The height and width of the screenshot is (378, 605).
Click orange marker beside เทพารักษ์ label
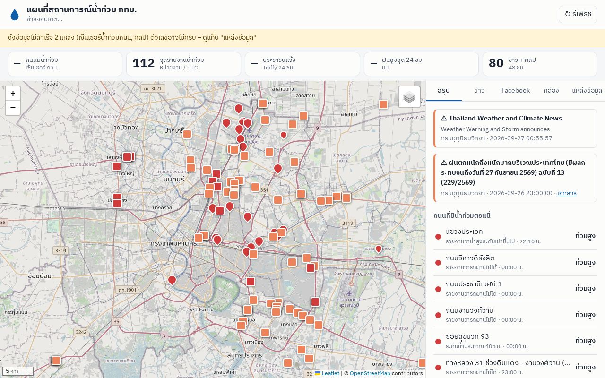(x=265, y=333)
